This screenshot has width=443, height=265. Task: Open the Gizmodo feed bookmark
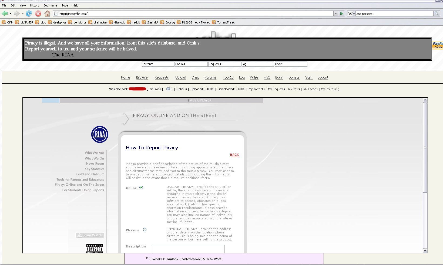coord(117,22)
